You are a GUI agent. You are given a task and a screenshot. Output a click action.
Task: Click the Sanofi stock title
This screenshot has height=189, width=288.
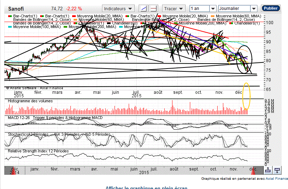[16, 9]
